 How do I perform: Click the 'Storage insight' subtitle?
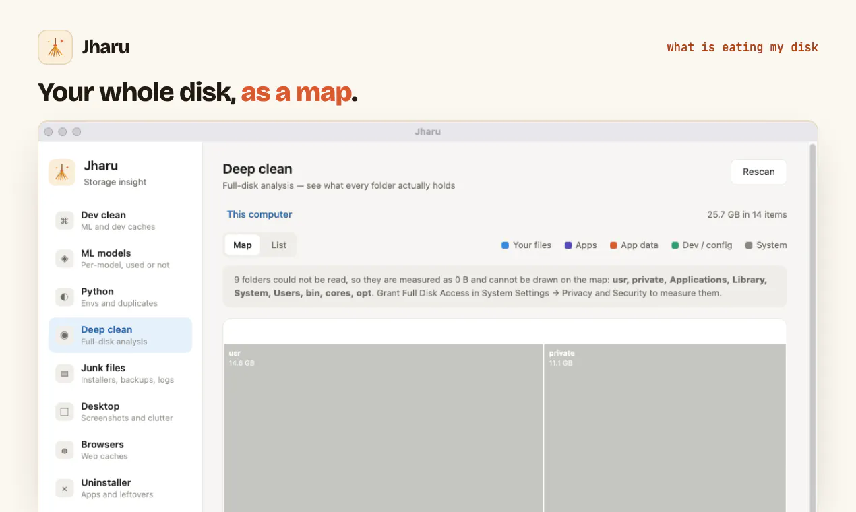click(x=115, y=182)
